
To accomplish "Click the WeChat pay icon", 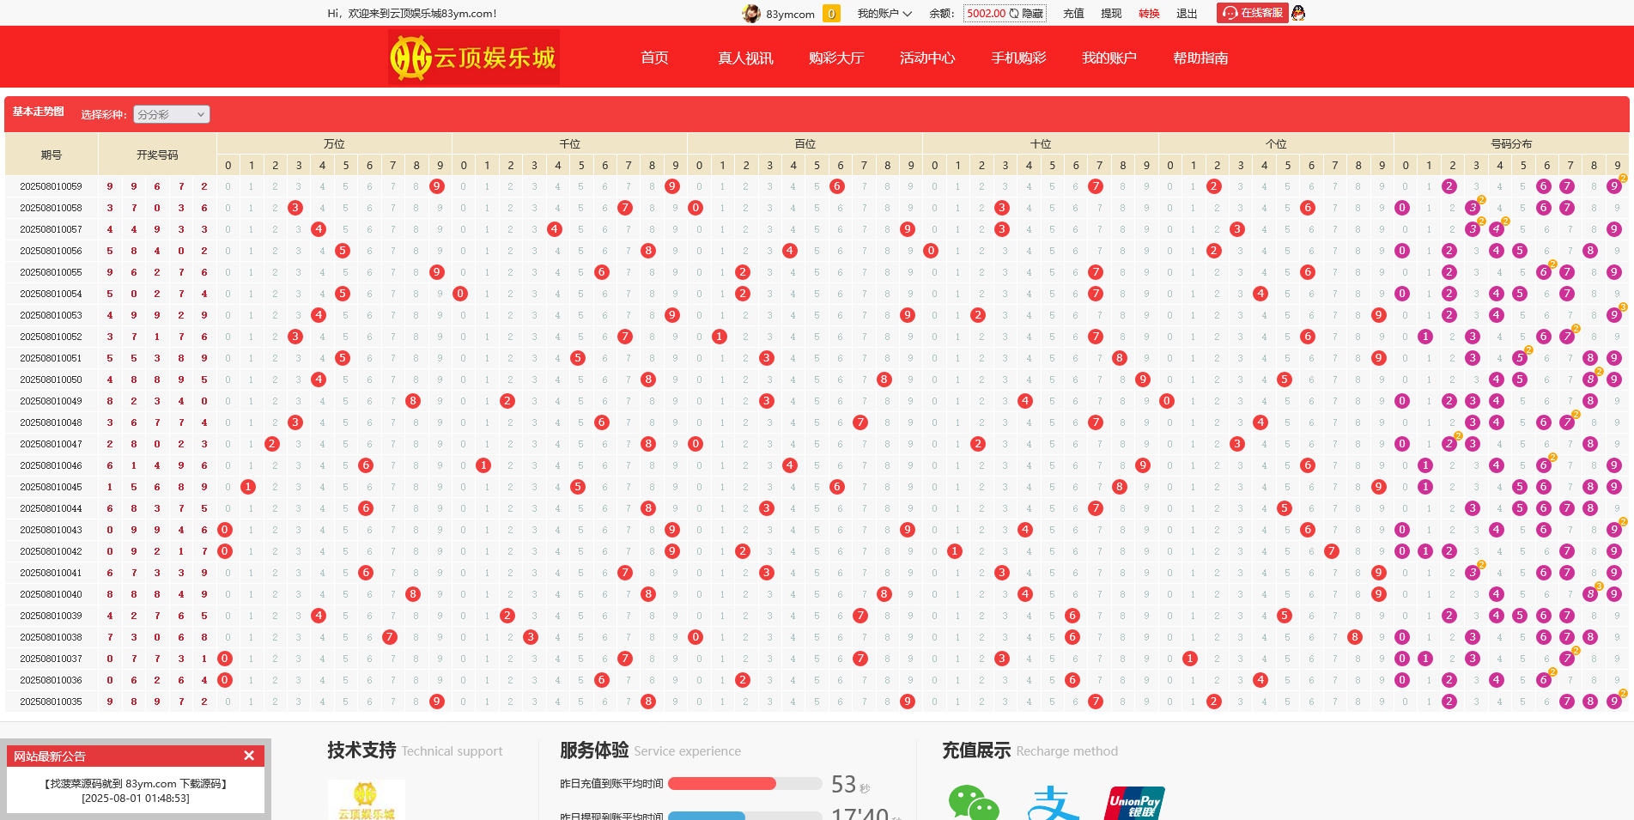I will (973, 803).
